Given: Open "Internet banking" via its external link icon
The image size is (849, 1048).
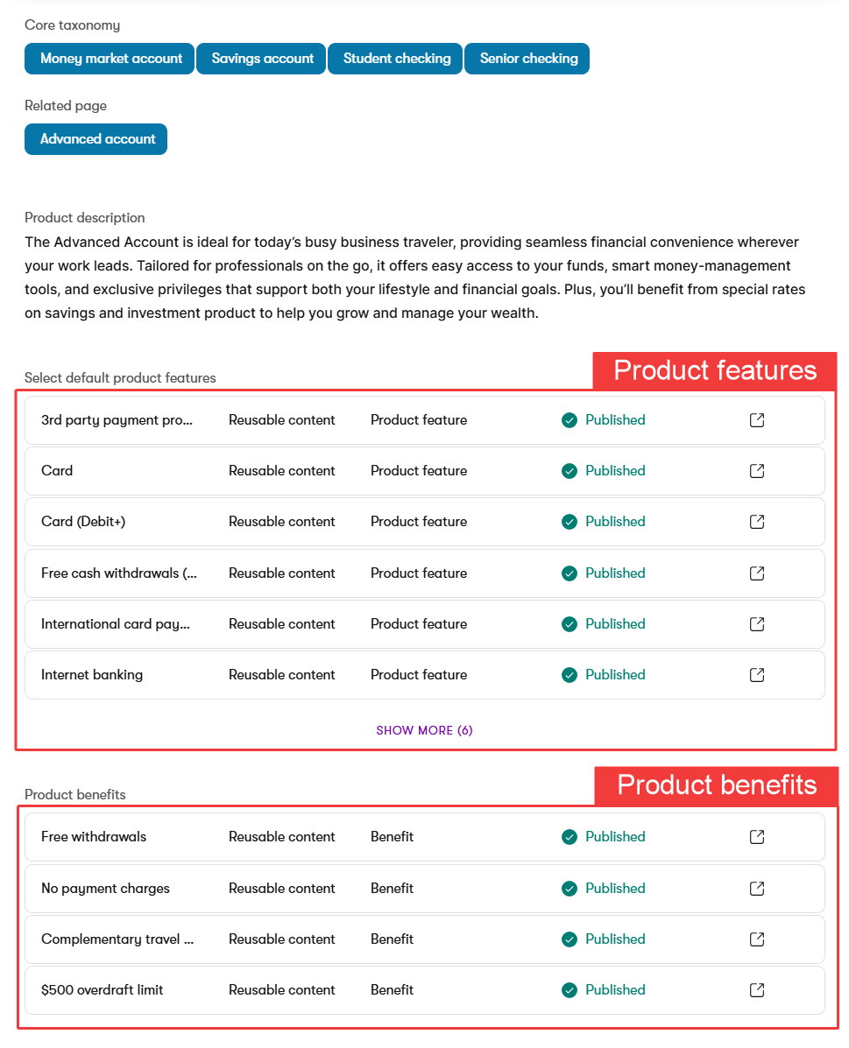Looking at the screenshot, I should coord(755,674).
